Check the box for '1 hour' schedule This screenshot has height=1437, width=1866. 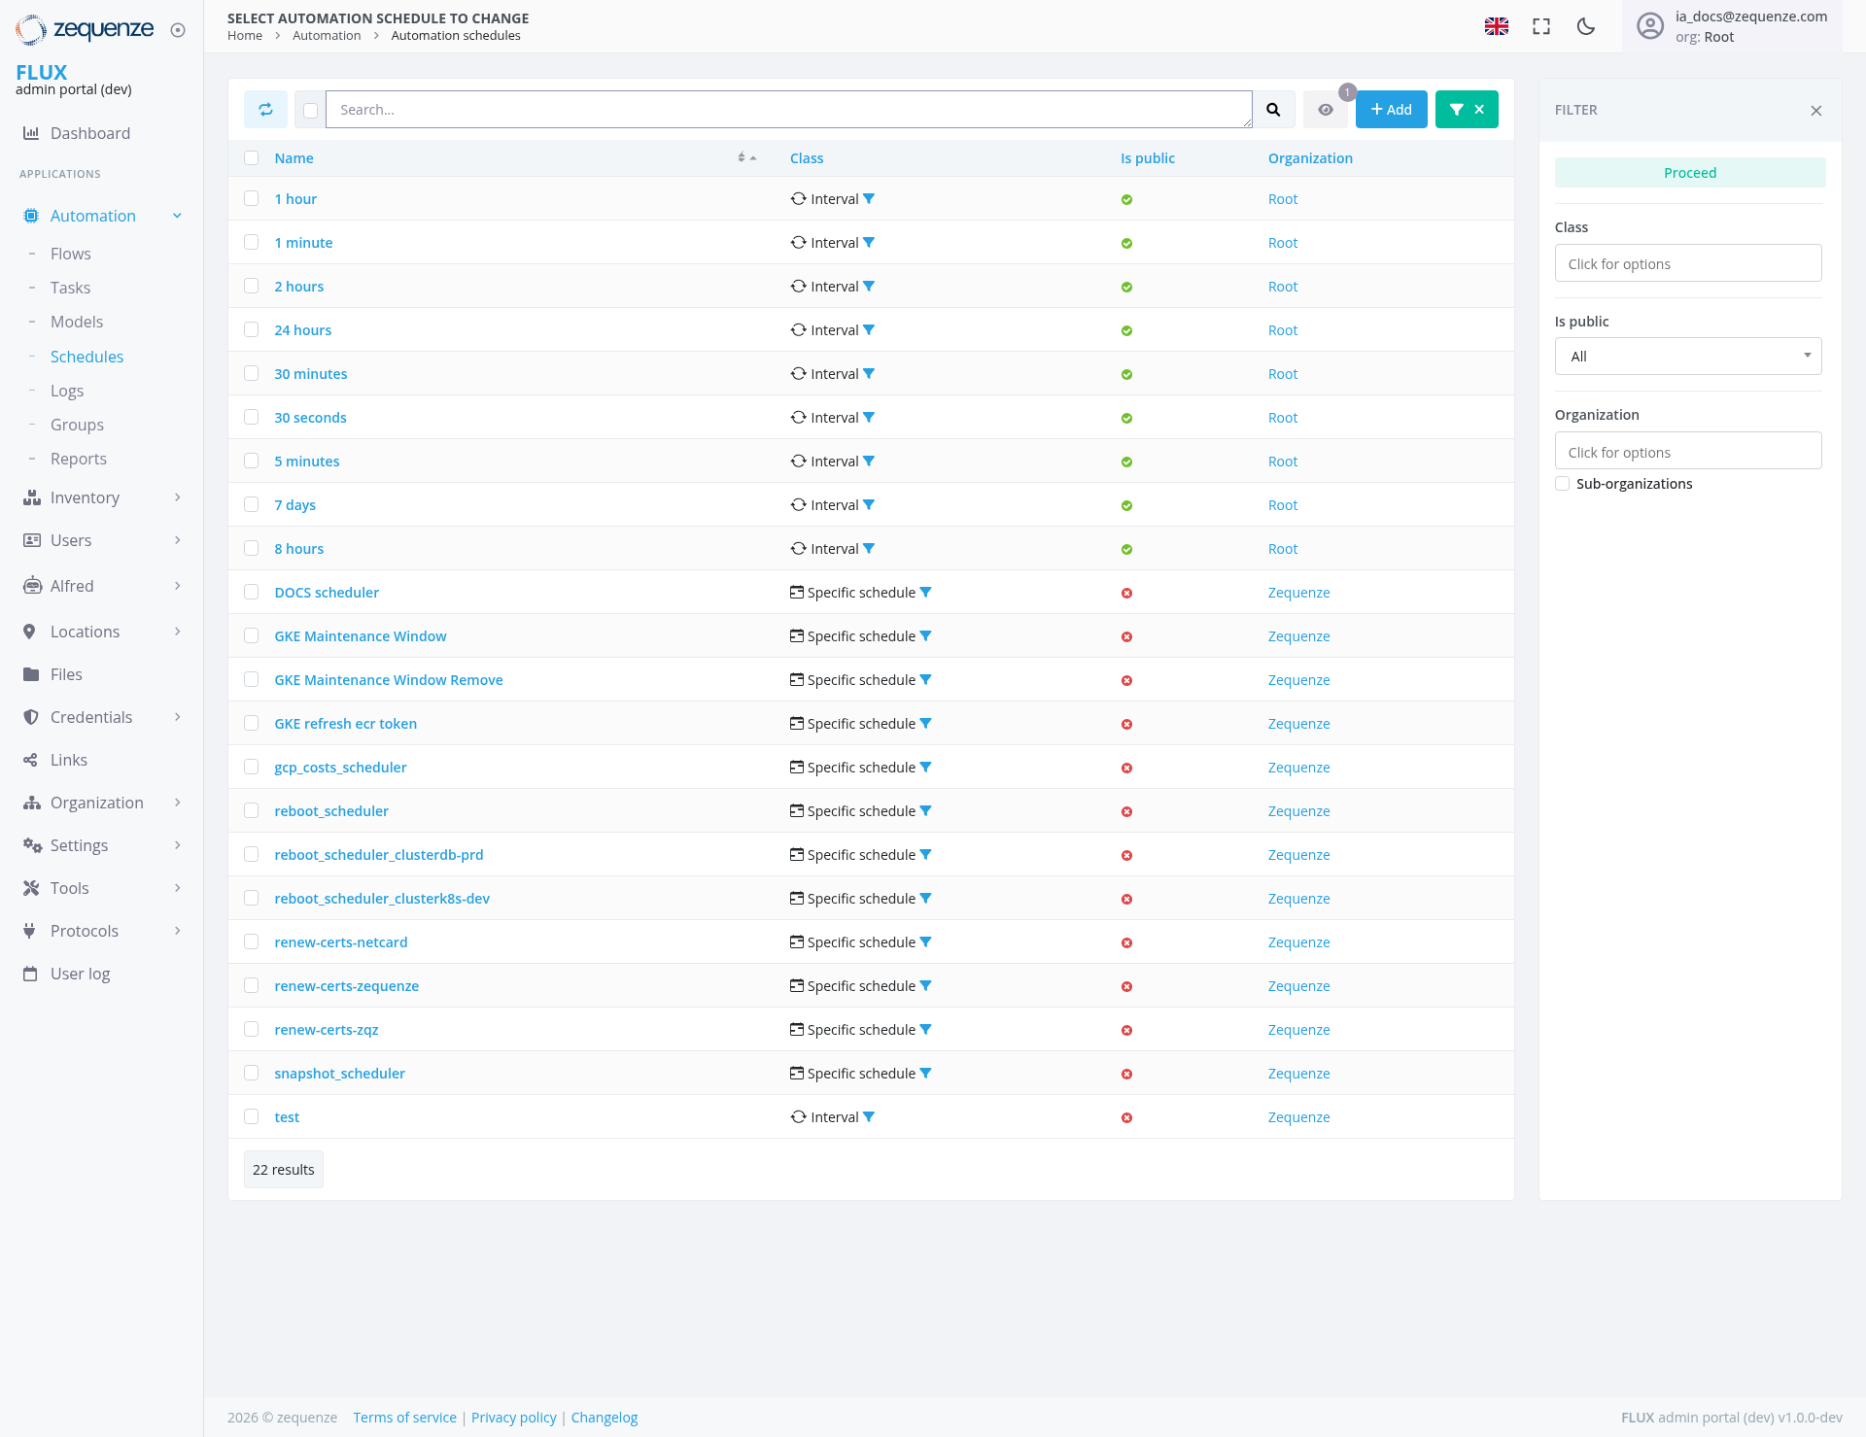[252, 198]
